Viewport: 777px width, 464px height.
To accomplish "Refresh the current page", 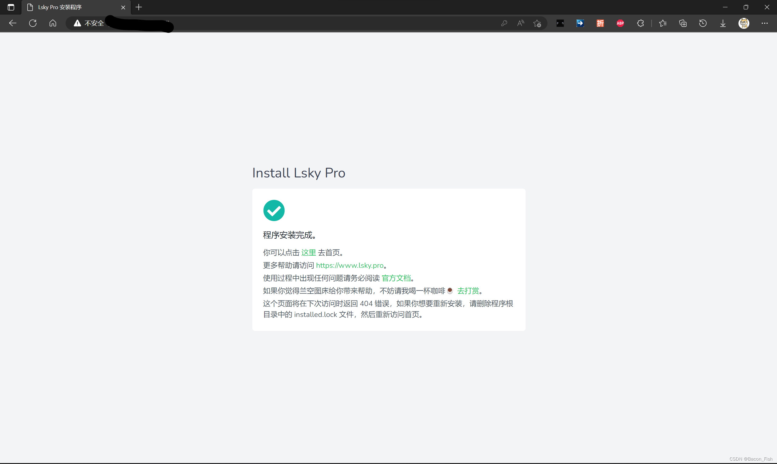I will (33, 23).
